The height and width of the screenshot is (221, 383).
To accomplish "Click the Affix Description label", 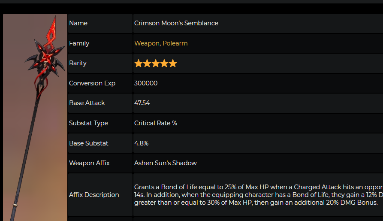I will [94, 195].
